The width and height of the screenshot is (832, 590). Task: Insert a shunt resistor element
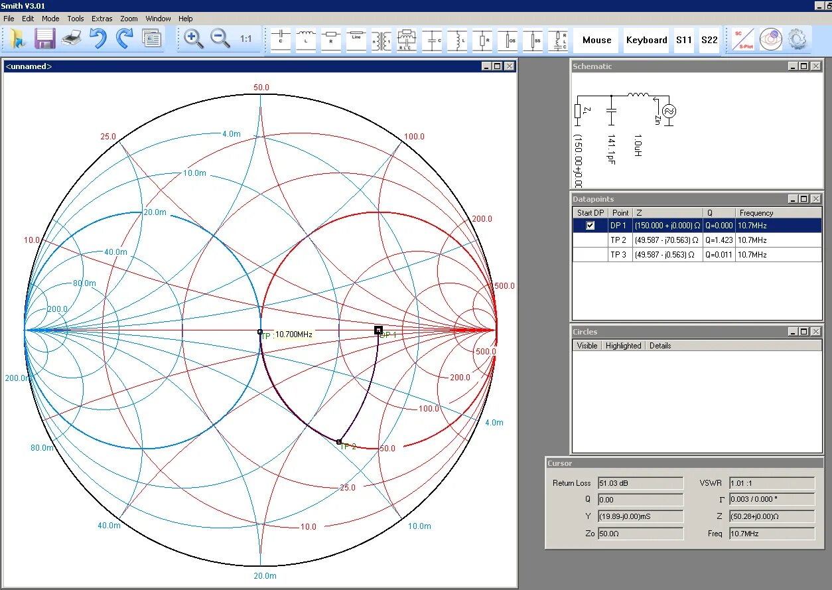coord(482,40)
